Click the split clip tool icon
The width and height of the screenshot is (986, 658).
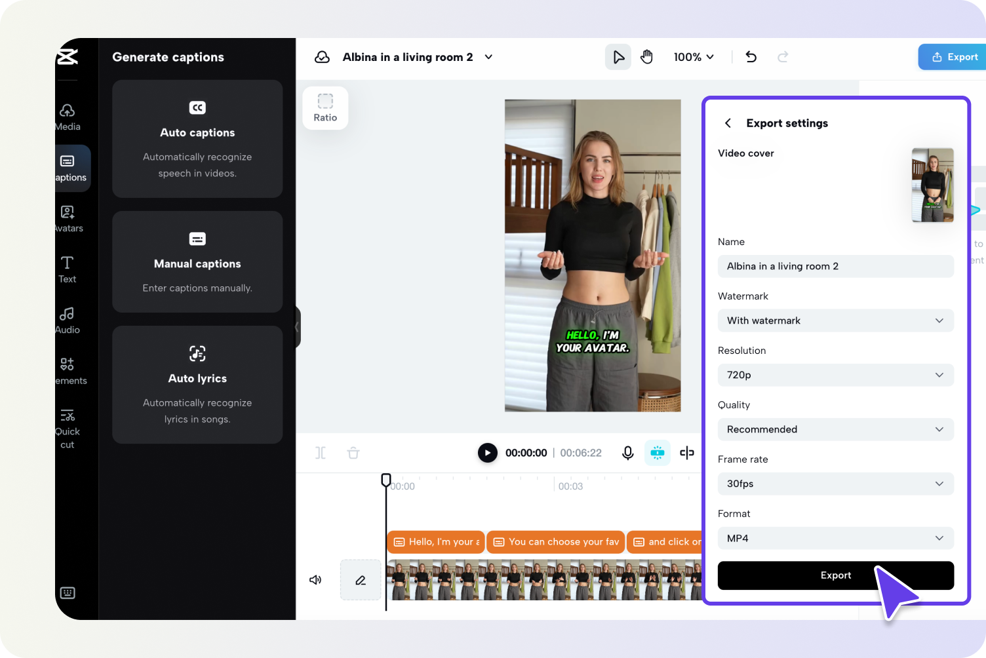[321, 453]
